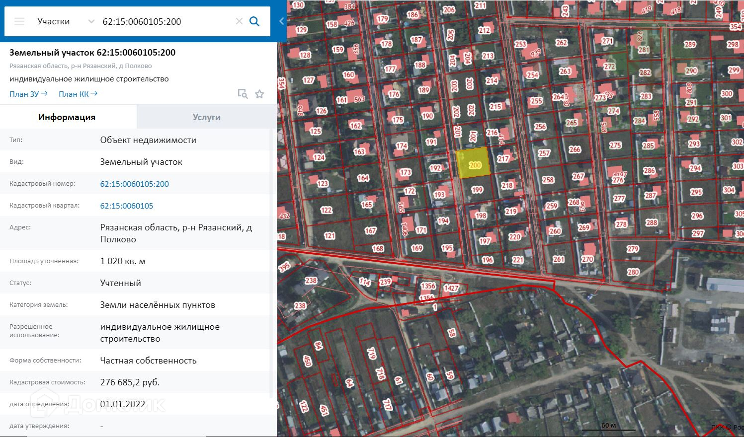This screenshot has width=744, height=437.
Task: Run search with magnifier icon
Action: [x=254, y=21]
